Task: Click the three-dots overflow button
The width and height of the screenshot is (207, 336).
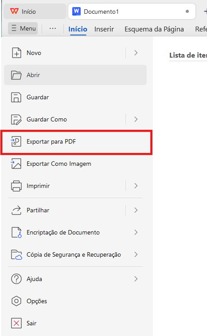Action: point(53,28)
